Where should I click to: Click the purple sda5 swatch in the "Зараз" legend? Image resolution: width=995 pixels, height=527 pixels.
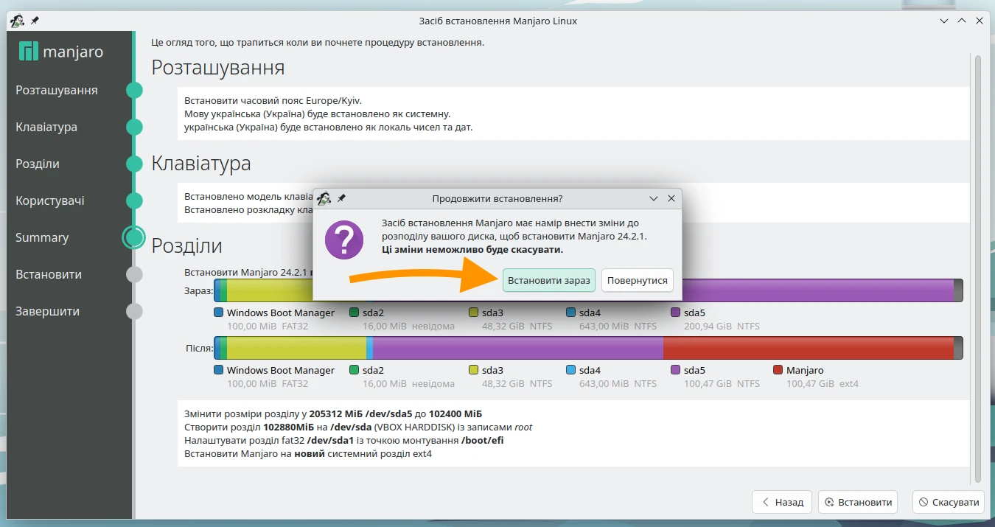pyautogui.click(x=676, y=313)
